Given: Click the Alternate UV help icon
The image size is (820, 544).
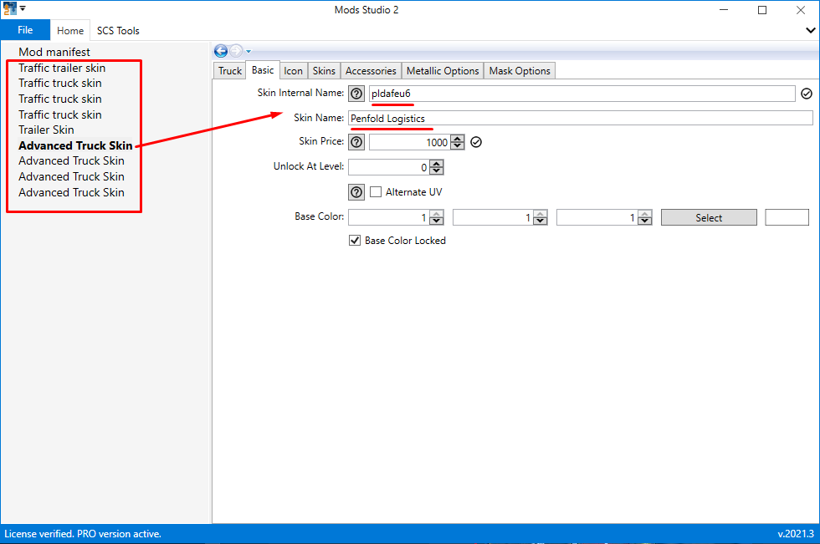Looking at the screenshot, I should click(356, 191).
